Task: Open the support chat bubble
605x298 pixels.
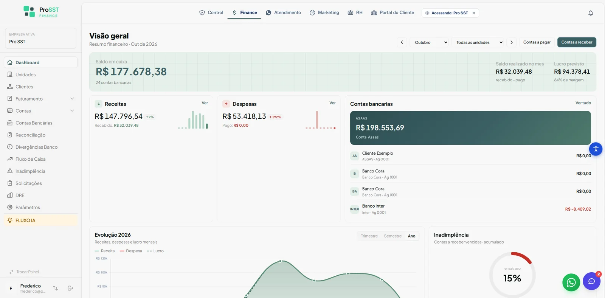Action: click(x=592, y=281)
